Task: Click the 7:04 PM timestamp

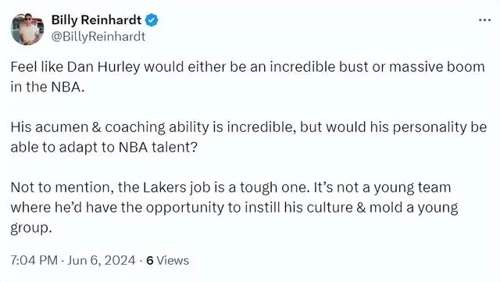Action: pos(34,261)
